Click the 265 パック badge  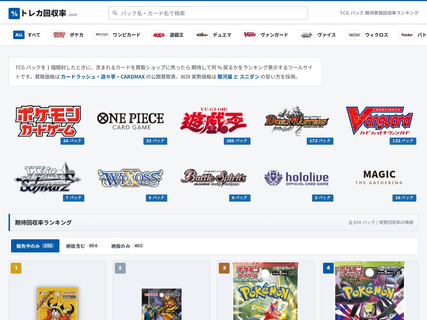click(x=237, y=141)
